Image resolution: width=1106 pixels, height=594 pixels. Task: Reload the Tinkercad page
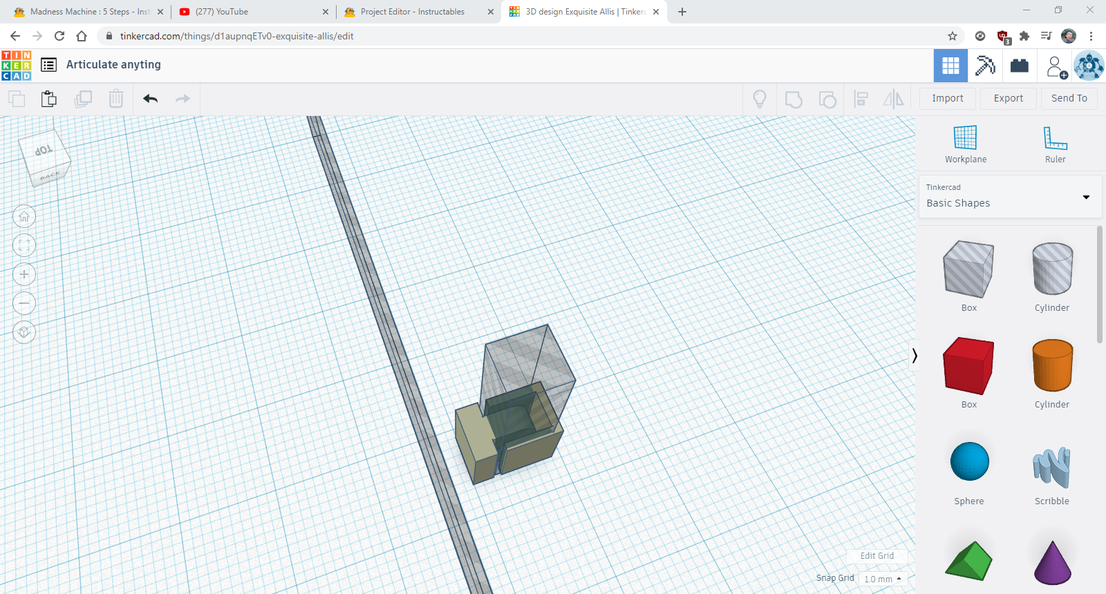59,36
